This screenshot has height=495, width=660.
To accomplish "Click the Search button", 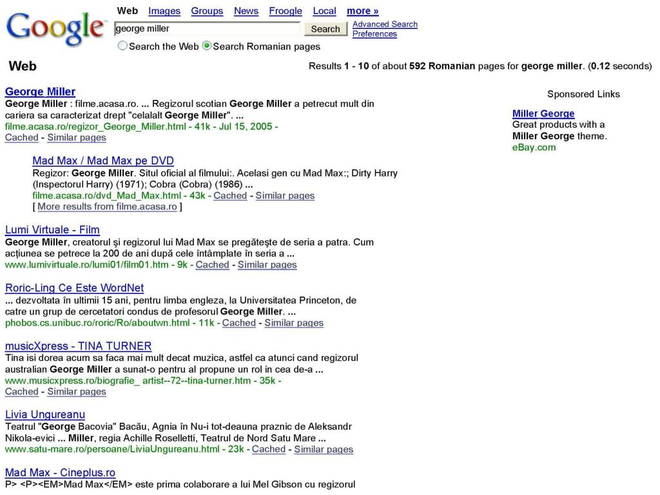I will (325, 28).
